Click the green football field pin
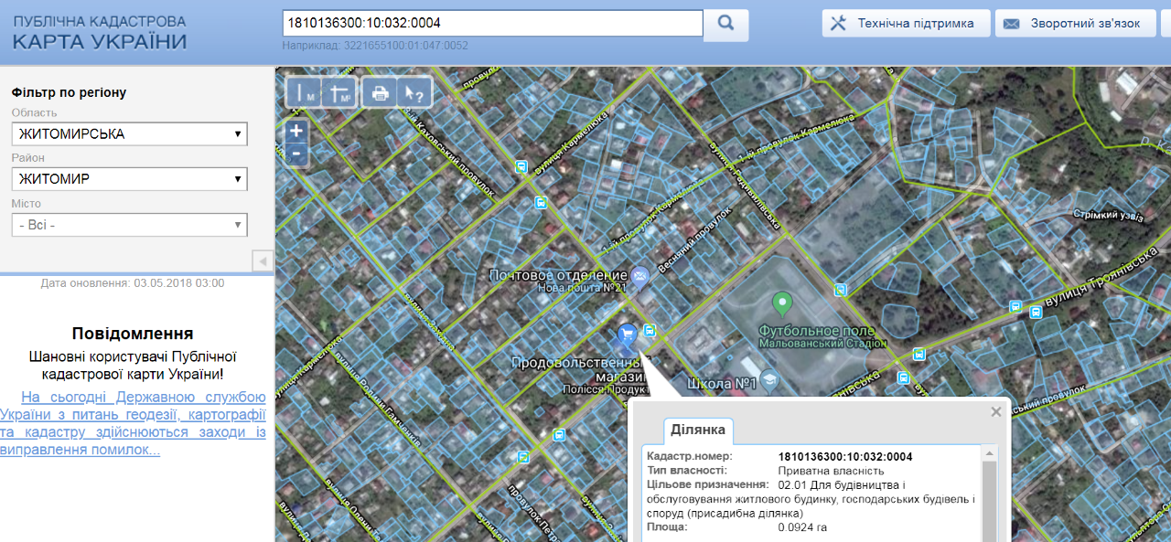The height and width of the screenshot is (542, 1171). [781, 302]
